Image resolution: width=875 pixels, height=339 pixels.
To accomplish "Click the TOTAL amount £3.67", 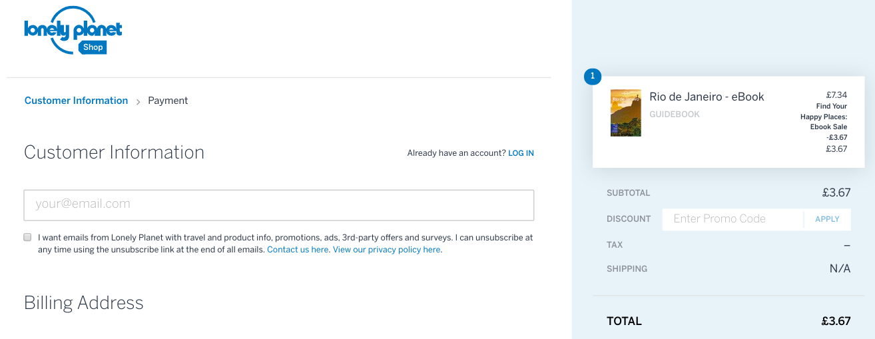I will click(x=836, y=321).
